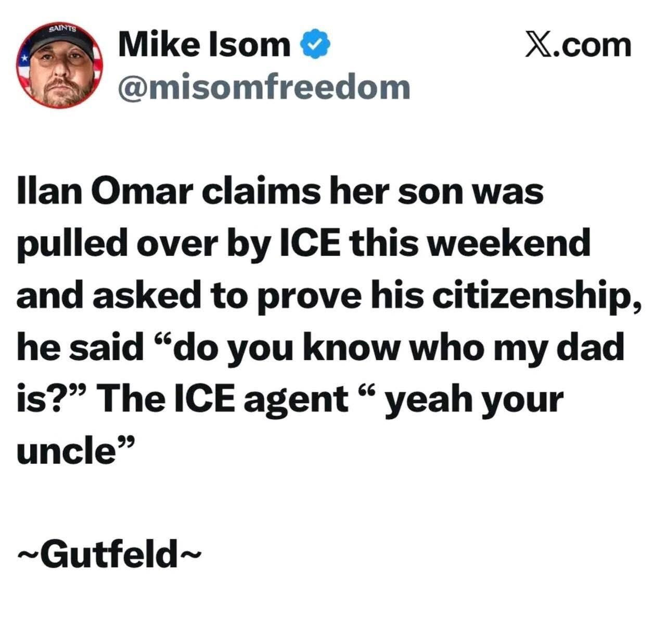Open Mike Isom's profile picture
The width and height of the screenshot is (666, 628).
pos(59,65)
